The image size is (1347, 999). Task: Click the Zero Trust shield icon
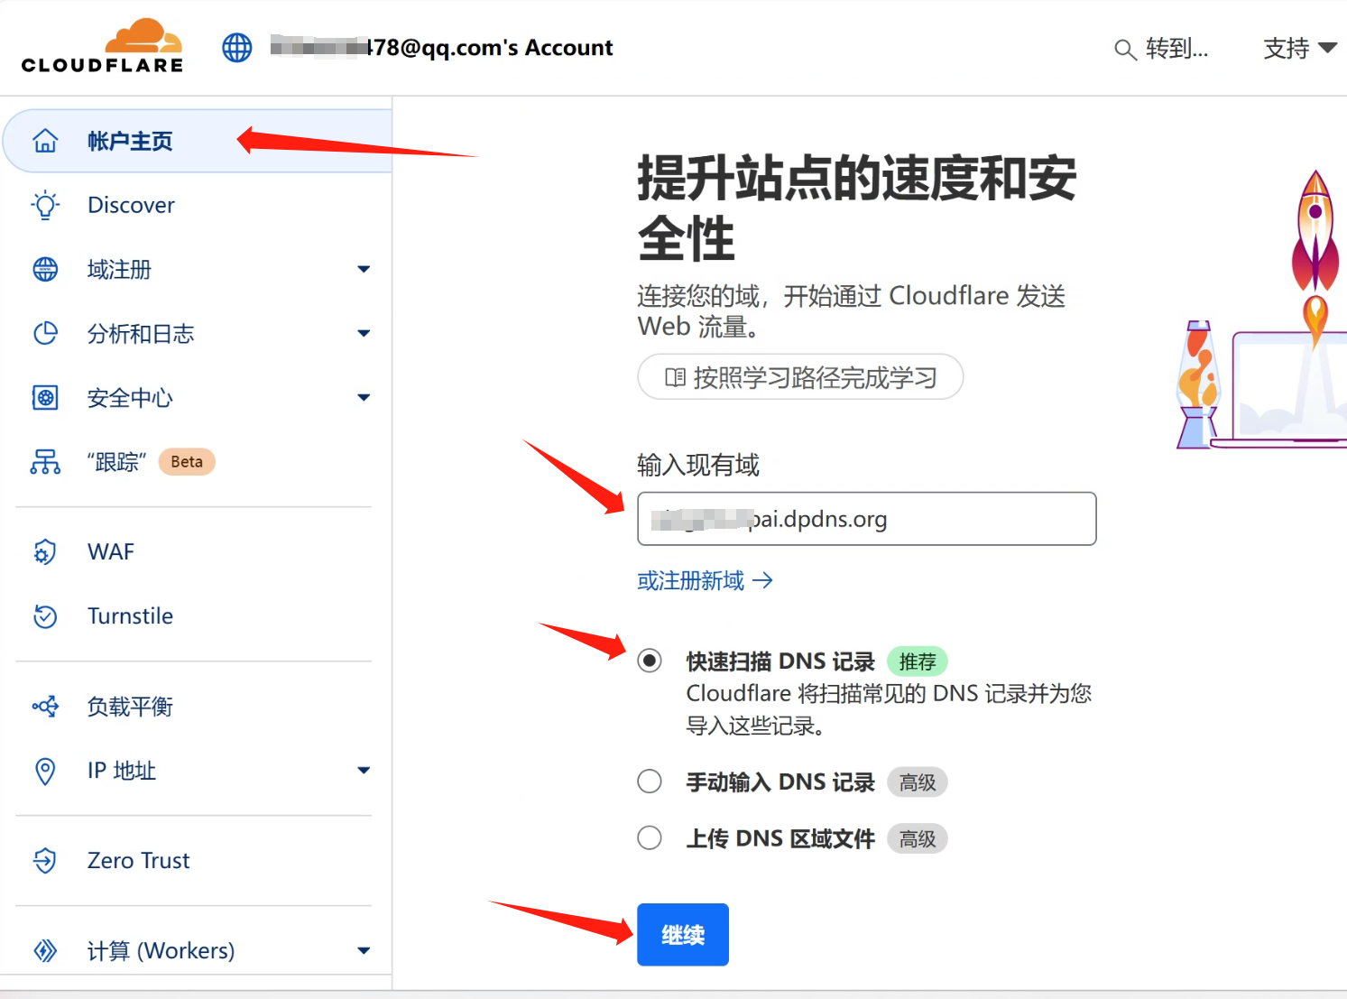click(x=45, y=860)
